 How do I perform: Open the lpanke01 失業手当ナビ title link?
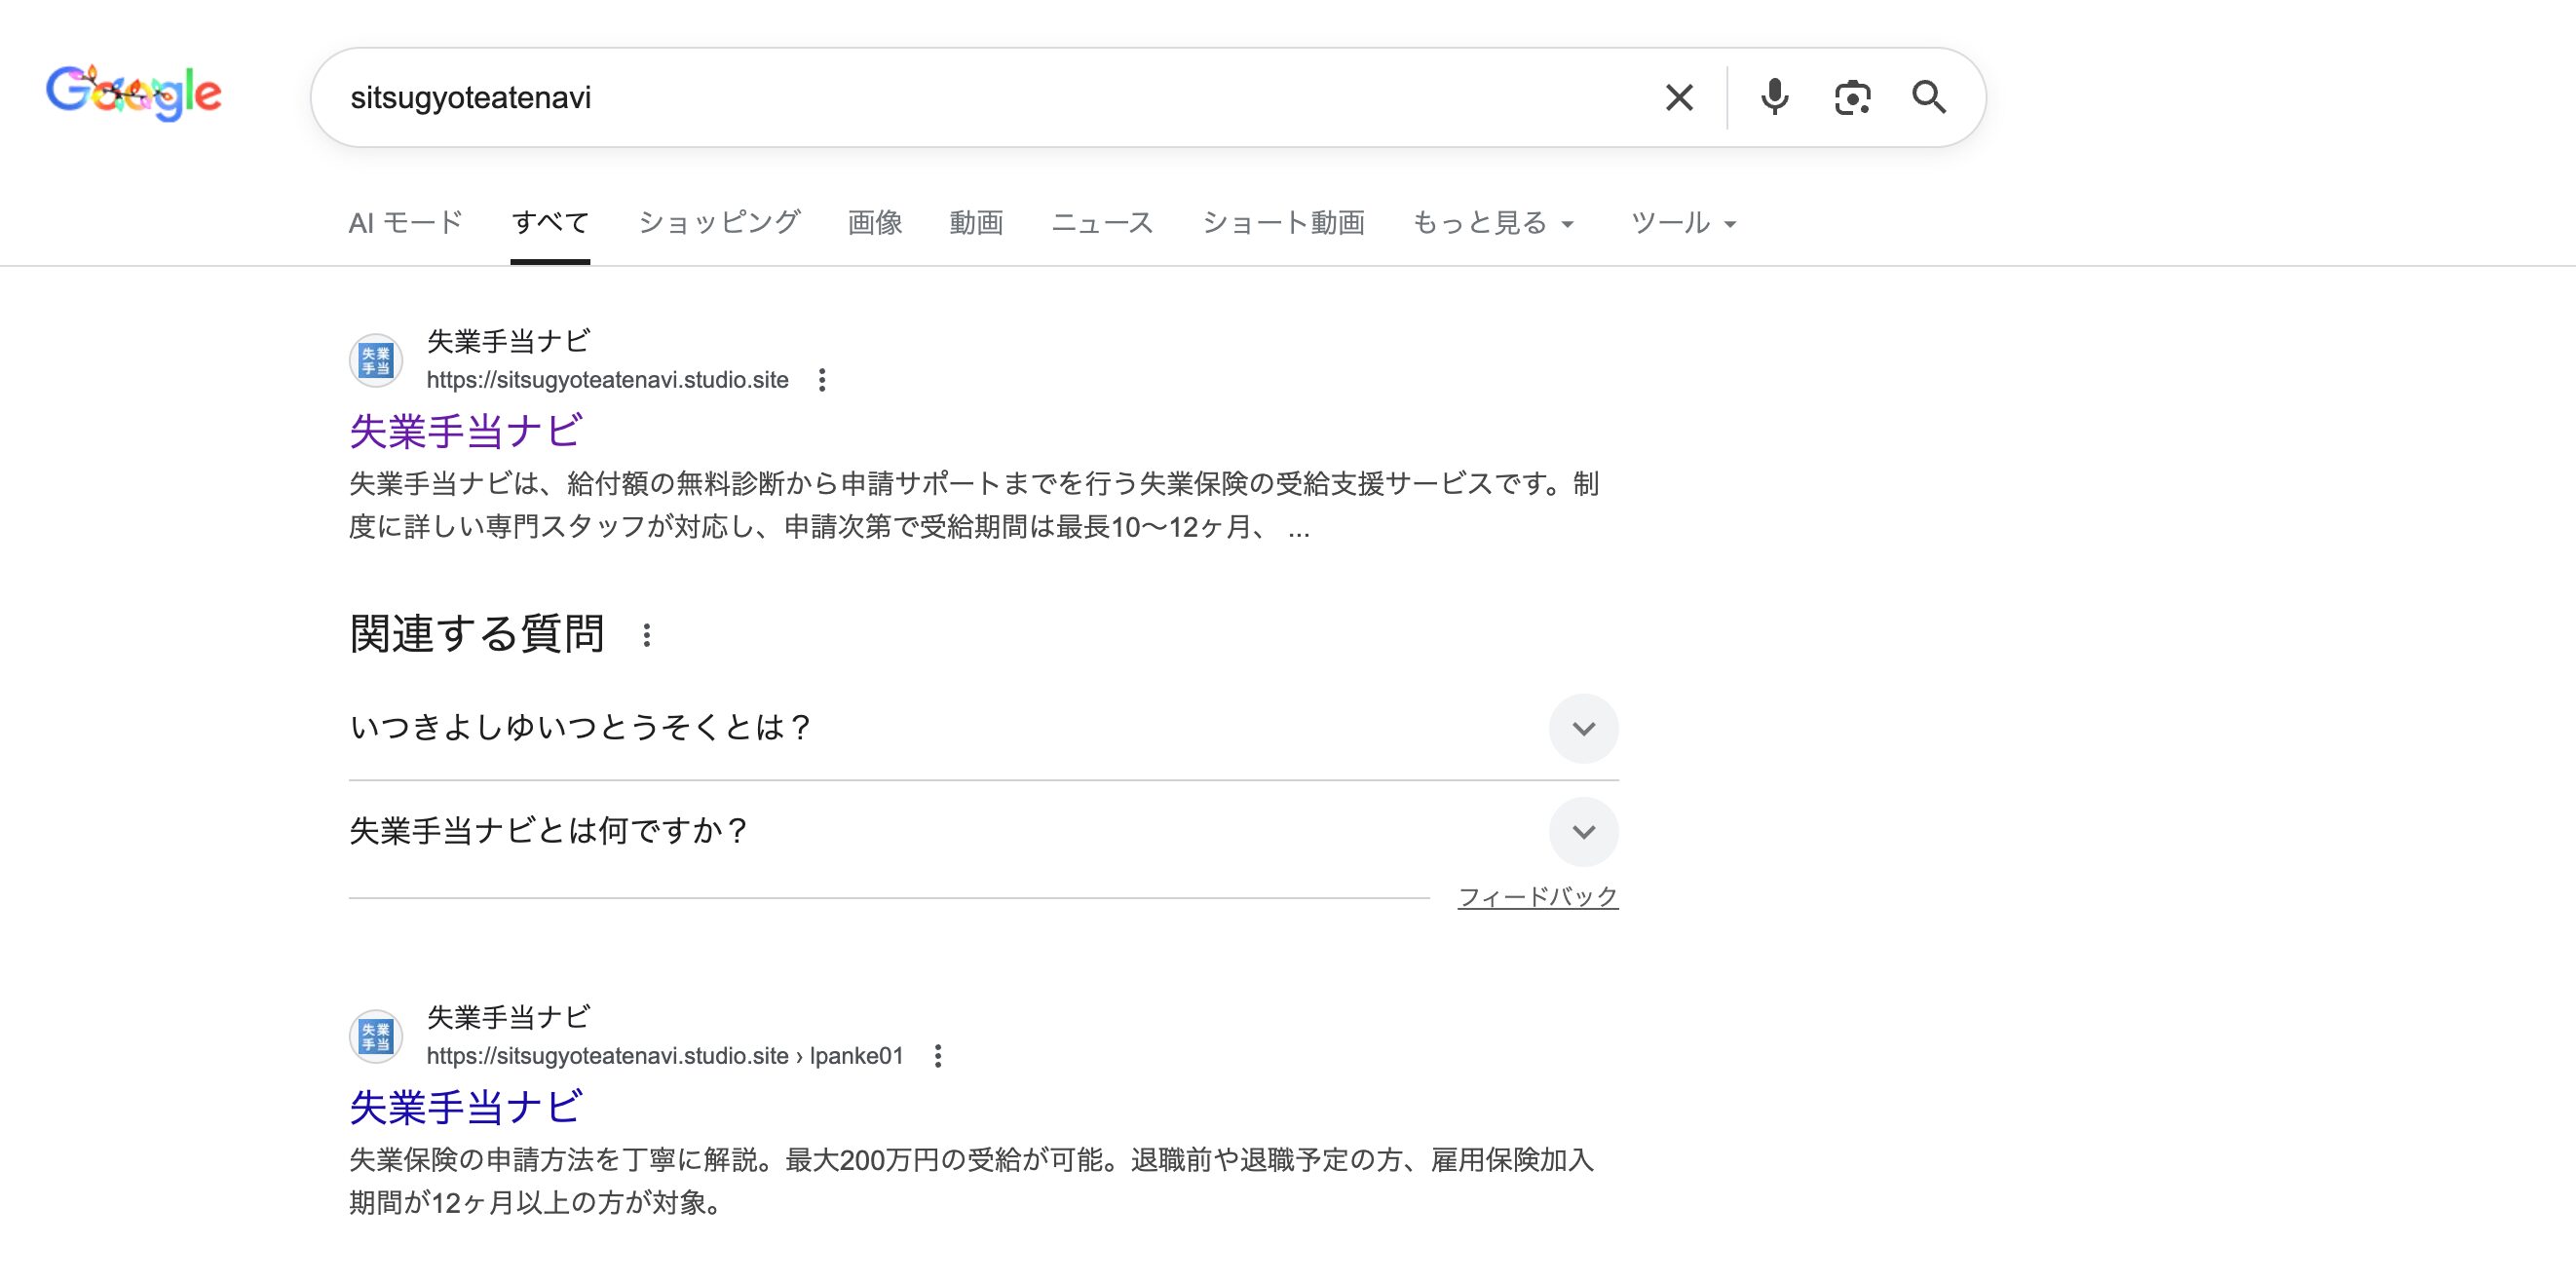coord(465,1107)
